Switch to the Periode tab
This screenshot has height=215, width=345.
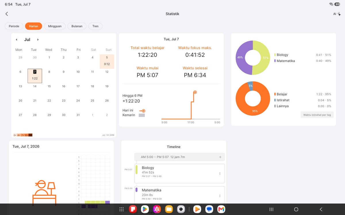click(x=14, y=26)
